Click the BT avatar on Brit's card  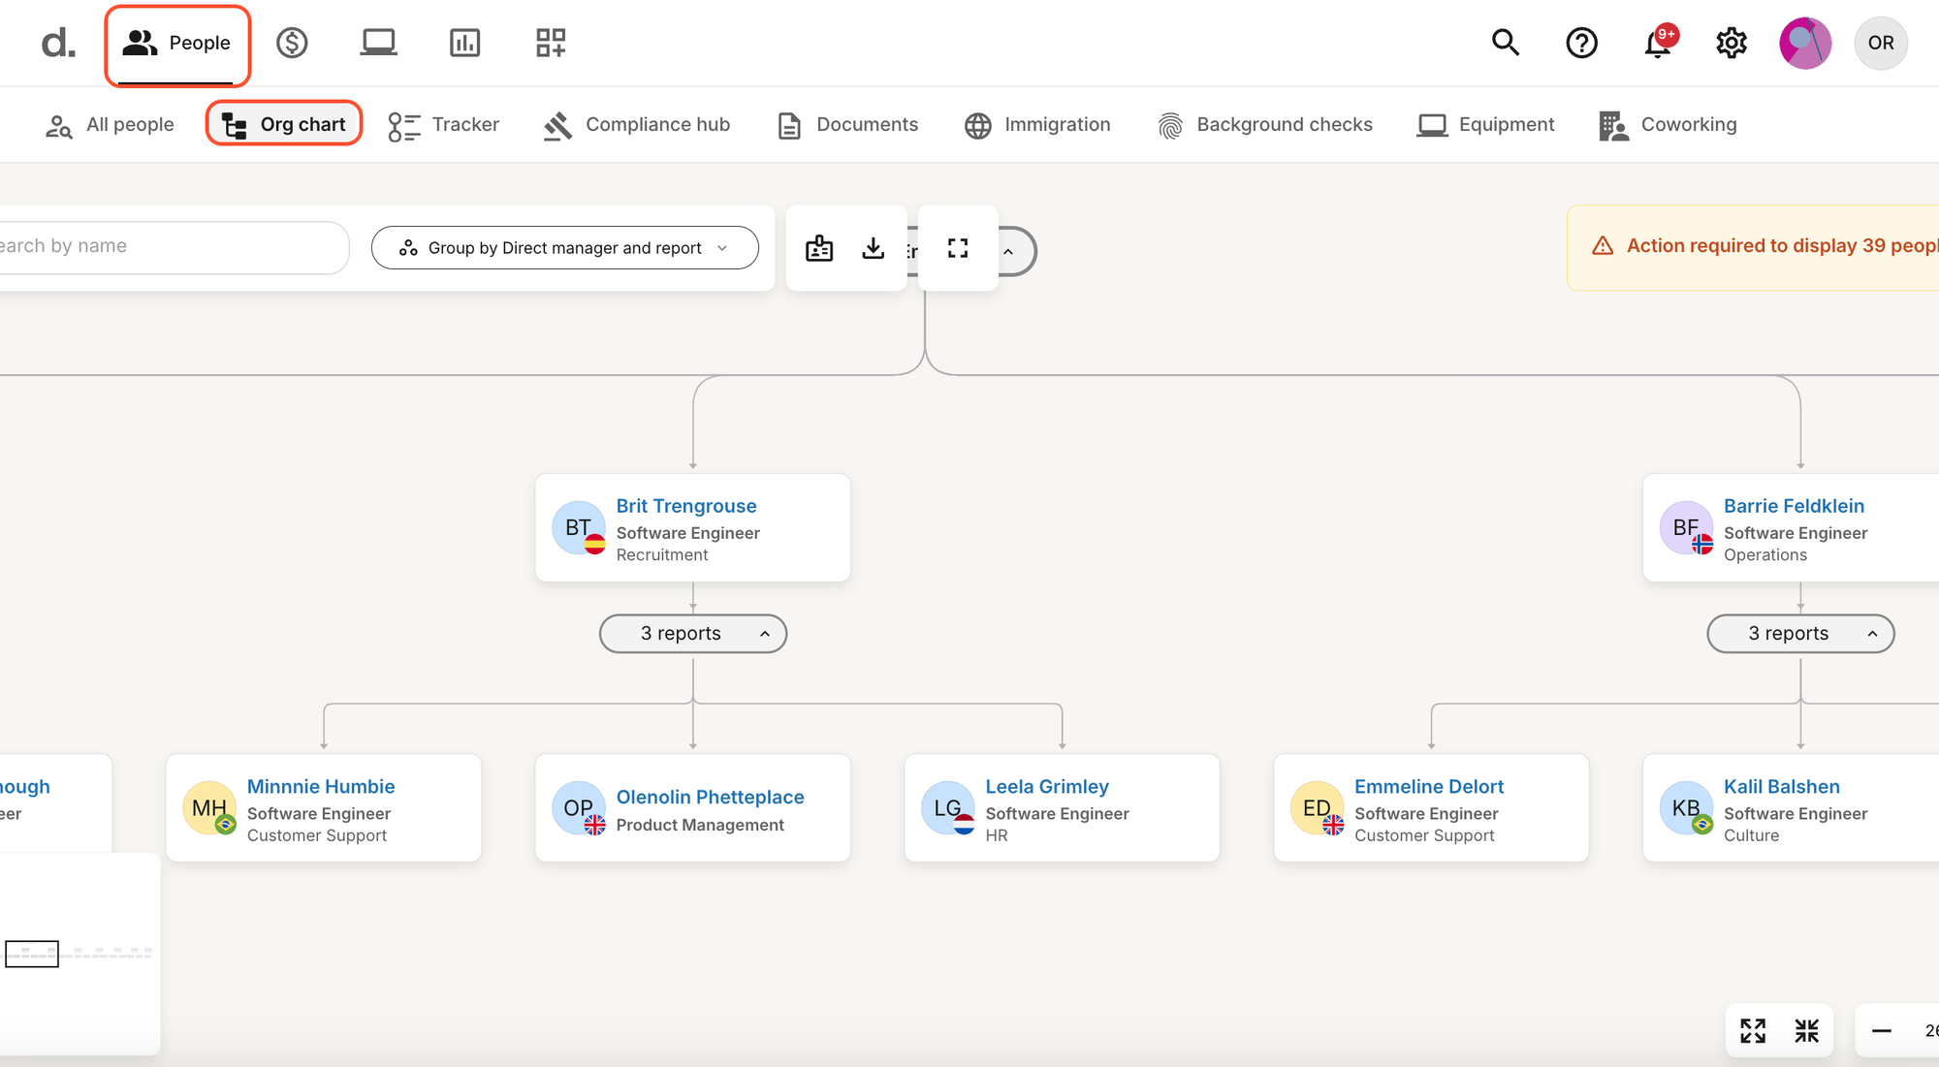click(579, 528)
